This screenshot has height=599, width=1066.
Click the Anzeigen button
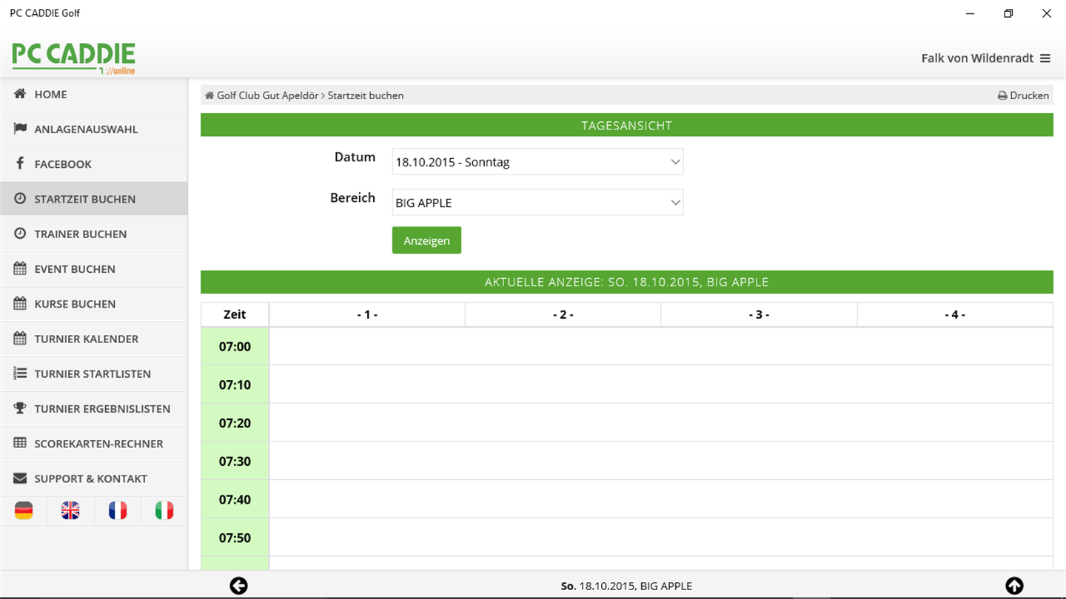[x=426, y=240]
